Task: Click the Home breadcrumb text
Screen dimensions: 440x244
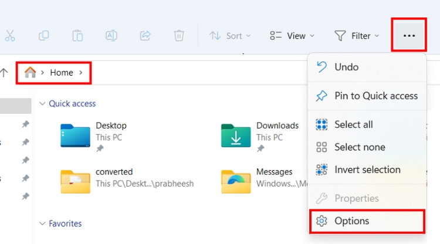Action: [x=62, y=73]
